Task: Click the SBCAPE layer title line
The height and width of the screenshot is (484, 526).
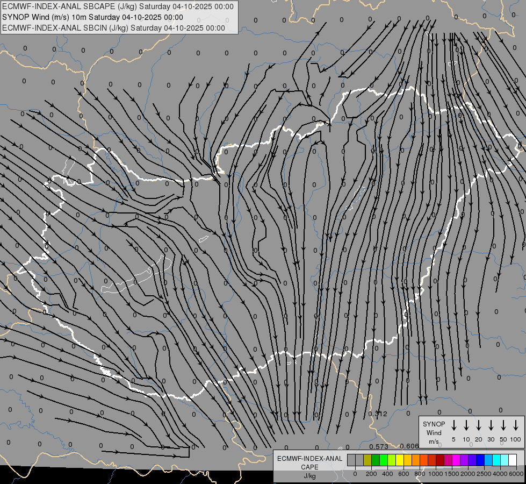Action: [x=118, y=6]
